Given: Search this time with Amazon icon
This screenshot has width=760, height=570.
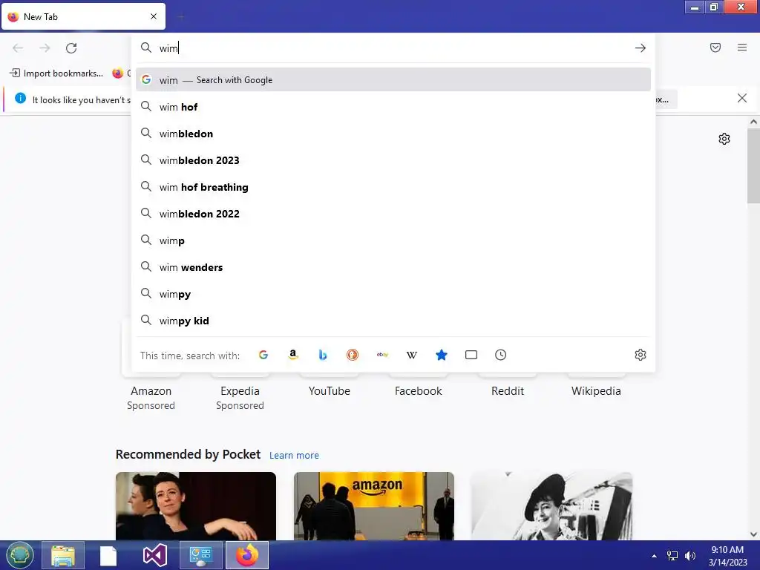Looking at the screenshot, I should [292, 355].
